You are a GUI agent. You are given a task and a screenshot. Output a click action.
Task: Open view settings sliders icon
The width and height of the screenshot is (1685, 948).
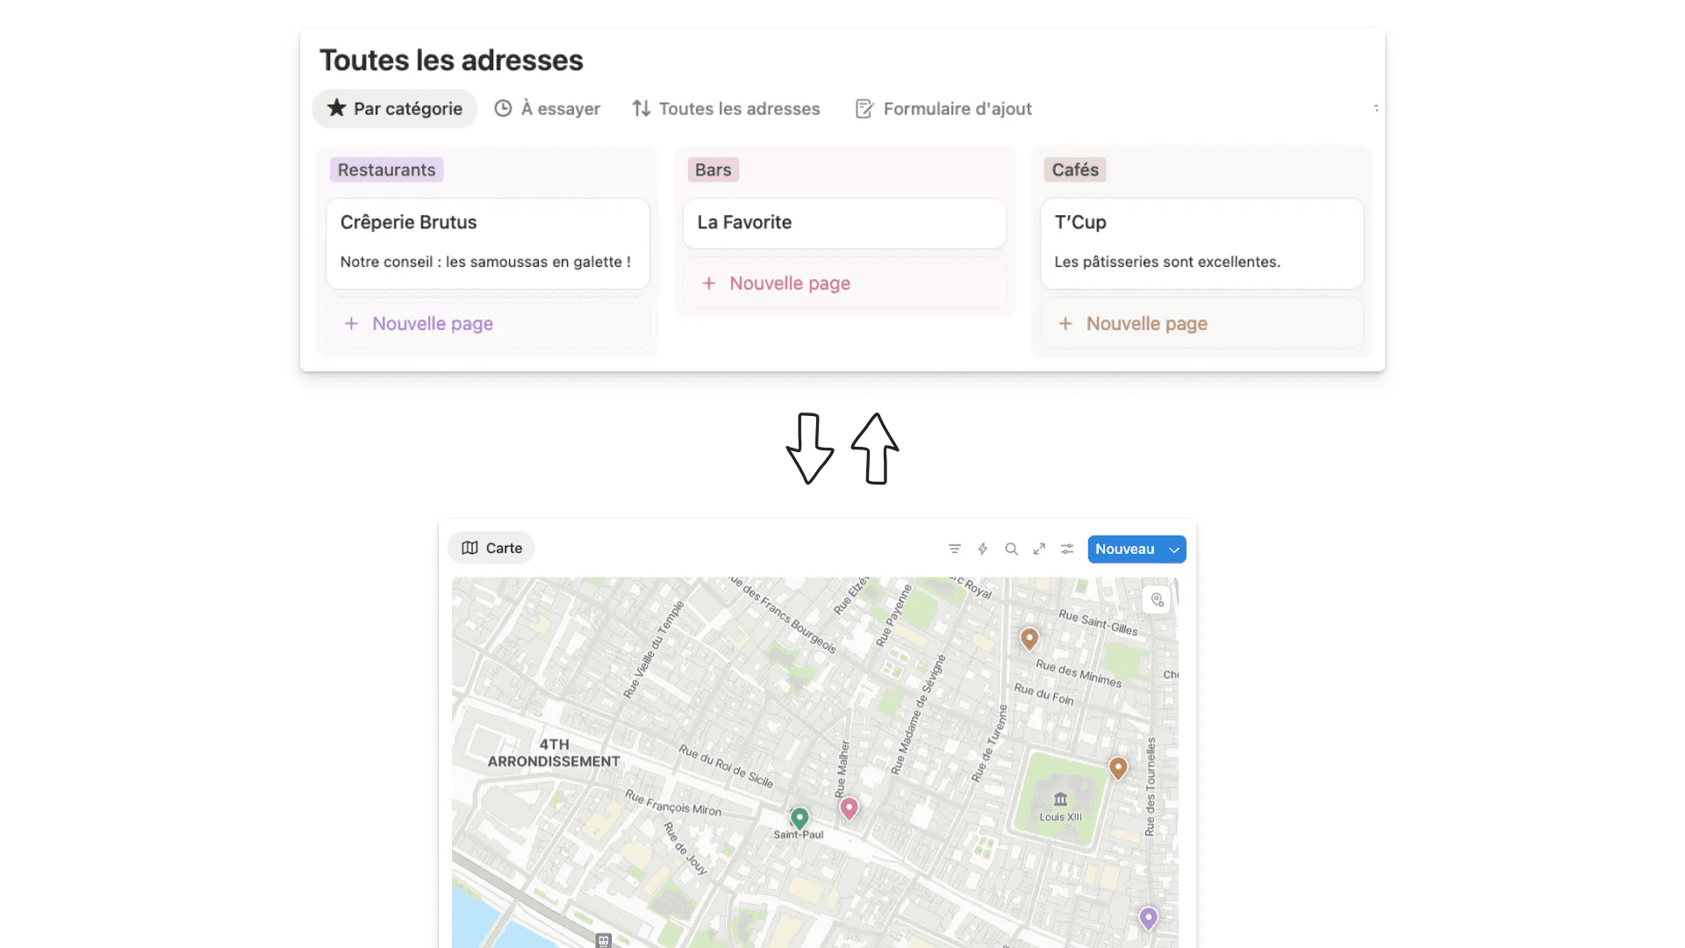1067,549
